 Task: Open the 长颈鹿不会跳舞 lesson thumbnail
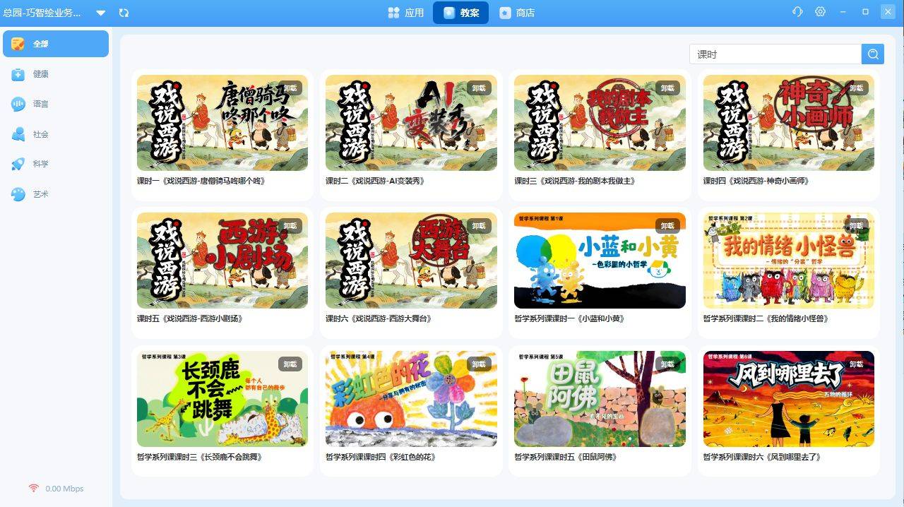[x=222, y=399]
